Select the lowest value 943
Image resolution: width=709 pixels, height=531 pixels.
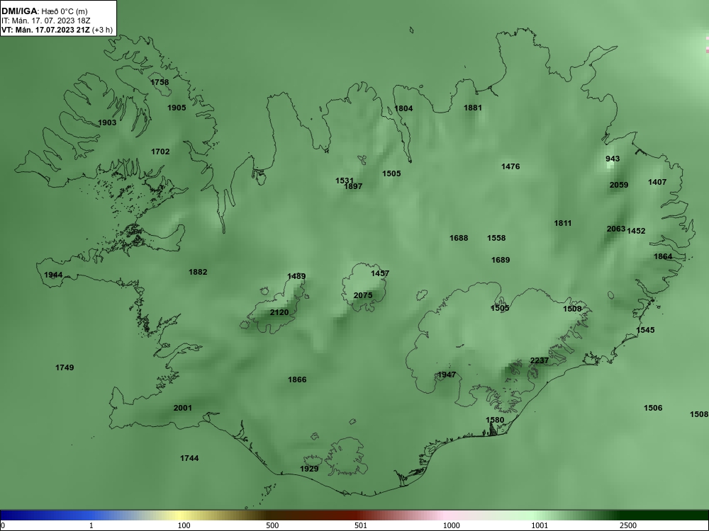click(613, 159)
